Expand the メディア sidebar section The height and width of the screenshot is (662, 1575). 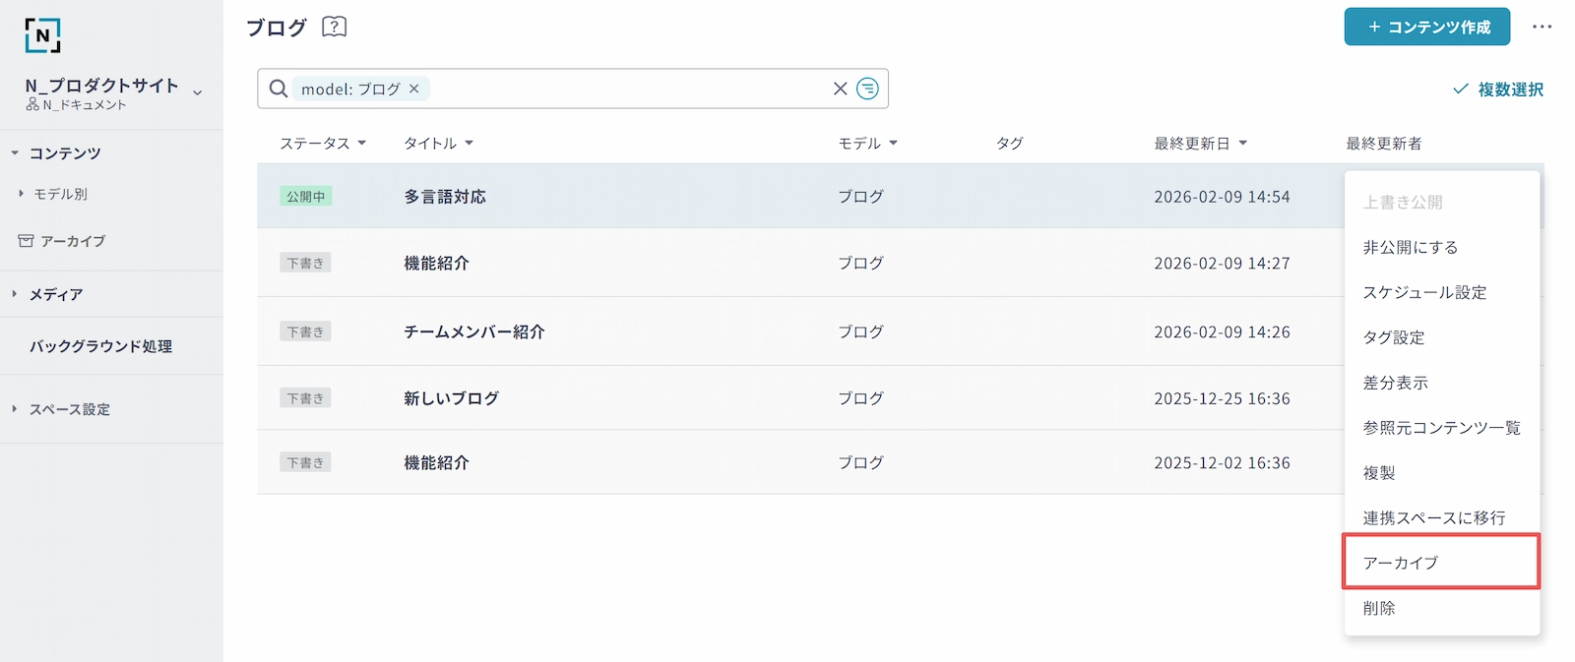(15, 294)
